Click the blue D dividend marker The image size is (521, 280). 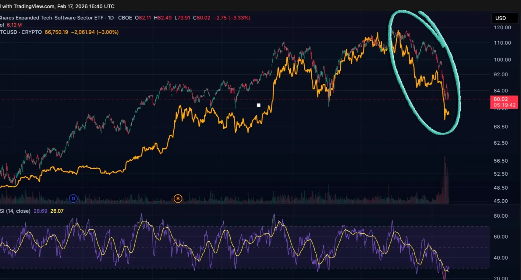(x=73, y=199)
